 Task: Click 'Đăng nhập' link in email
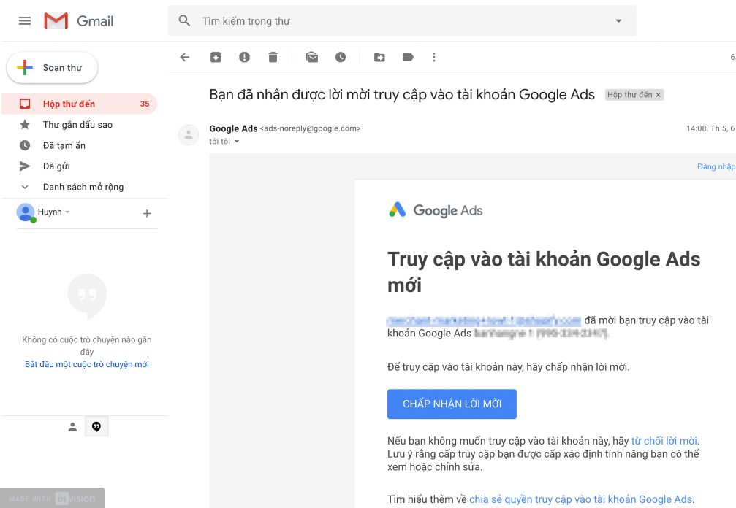(716, 166)
